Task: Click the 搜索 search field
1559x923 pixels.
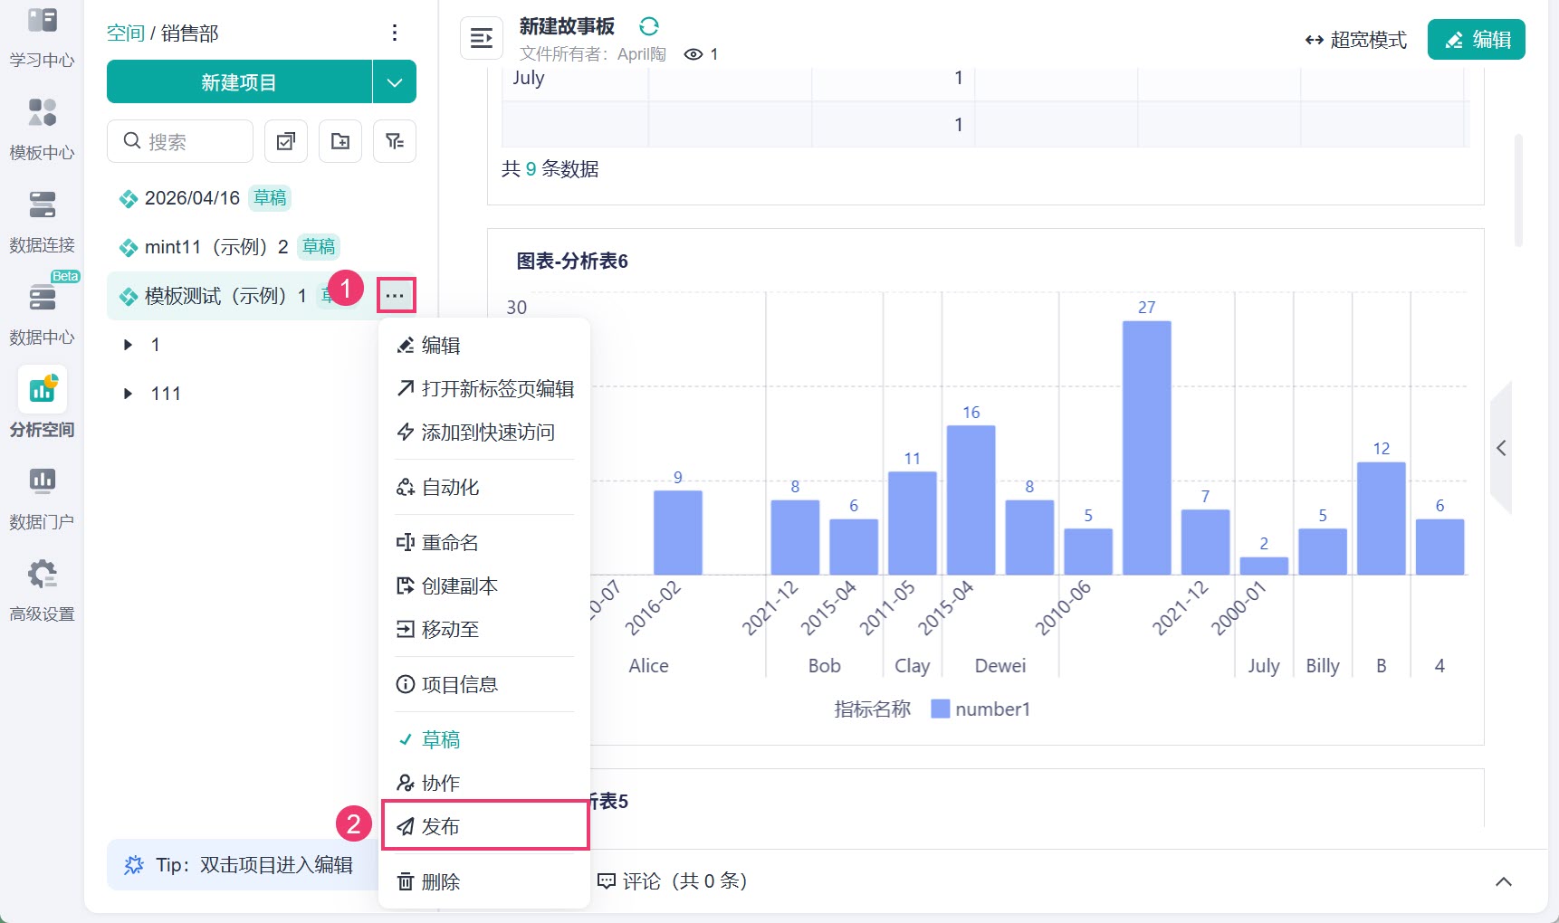Action: (x=180, y=141)
